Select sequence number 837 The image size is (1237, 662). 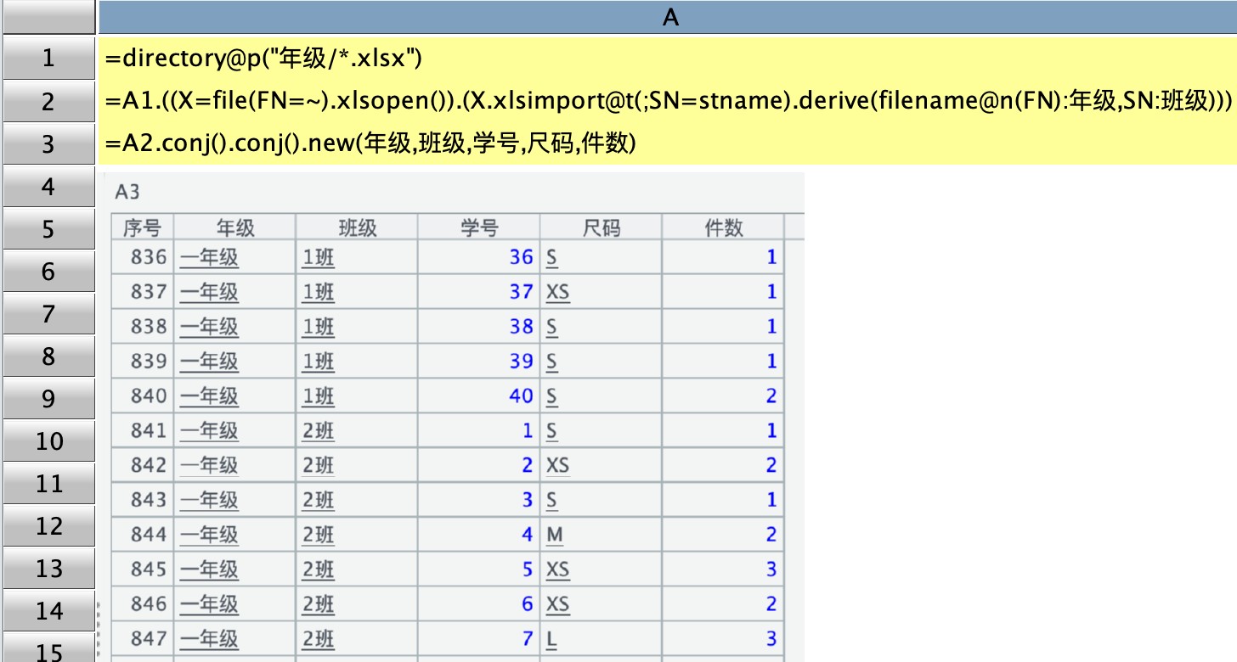149,292
